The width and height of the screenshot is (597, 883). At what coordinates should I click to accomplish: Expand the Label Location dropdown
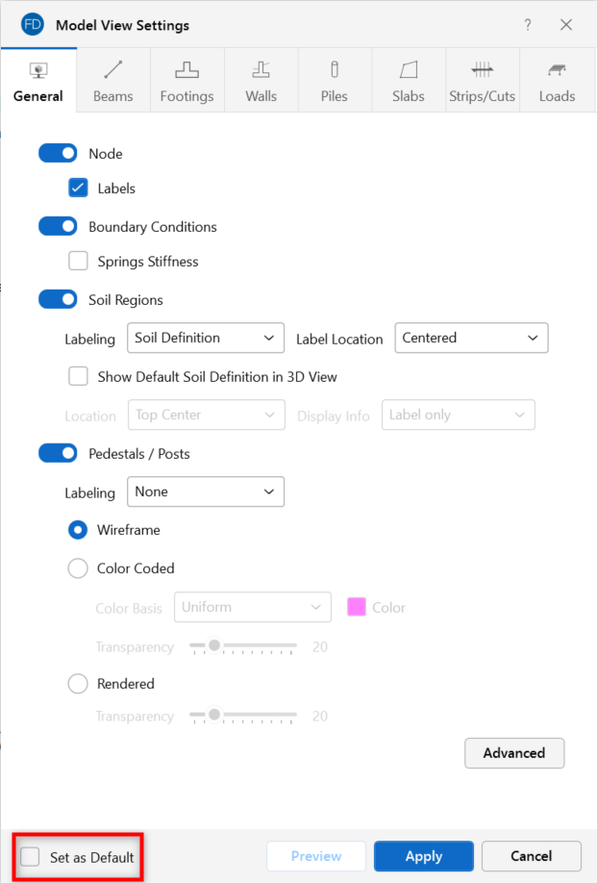471,339
